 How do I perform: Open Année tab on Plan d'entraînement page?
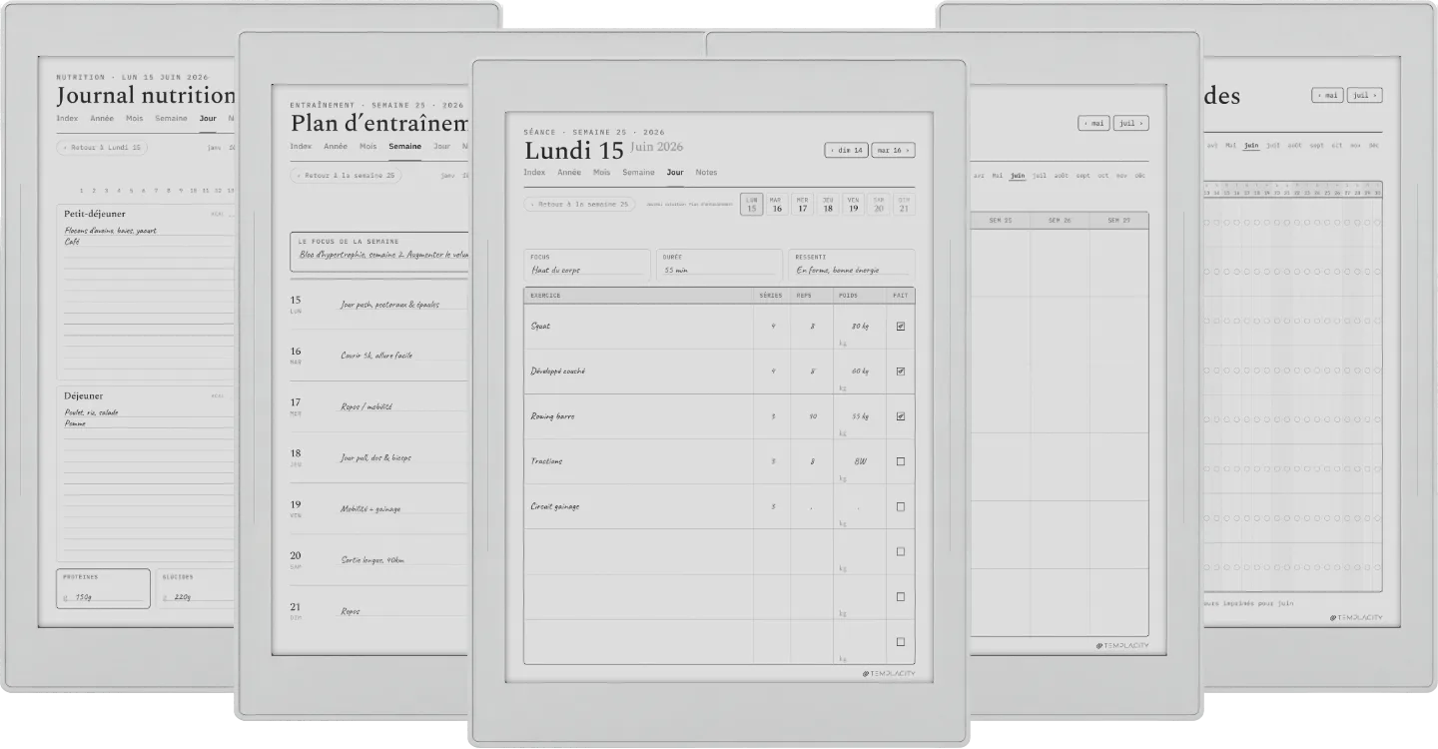point(336,146)
